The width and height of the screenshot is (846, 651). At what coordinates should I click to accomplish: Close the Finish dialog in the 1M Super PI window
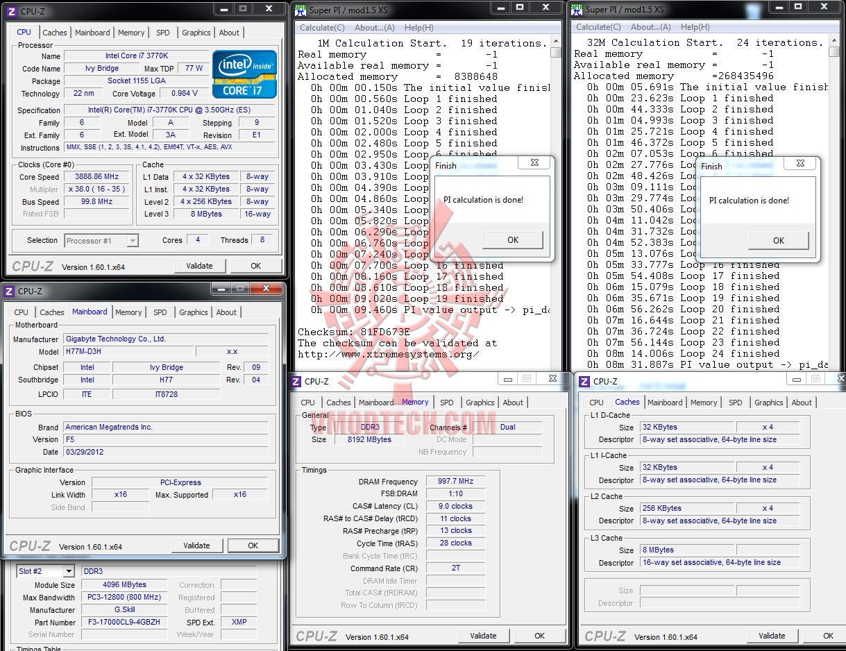[534, 163]
